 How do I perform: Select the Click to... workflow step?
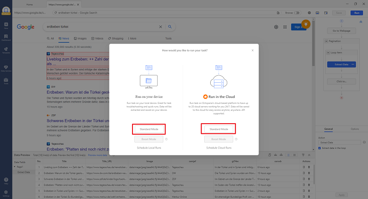(x=341, y=81)
